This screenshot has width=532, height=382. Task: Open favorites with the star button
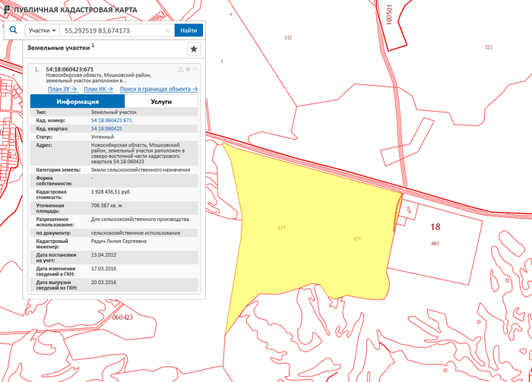tap(193, 49)
